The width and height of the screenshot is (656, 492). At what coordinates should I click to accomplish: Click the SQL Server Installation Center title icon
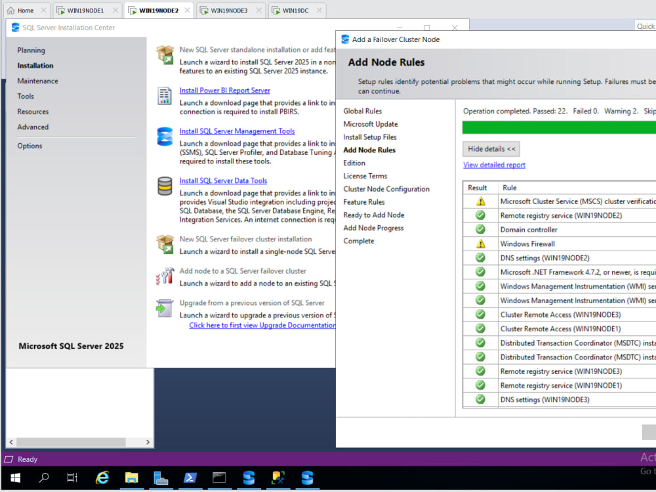[16, 28]
